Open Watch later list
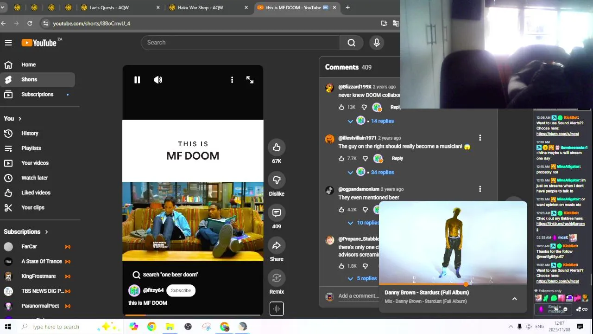593x334 pixels. tap(38, 178)
